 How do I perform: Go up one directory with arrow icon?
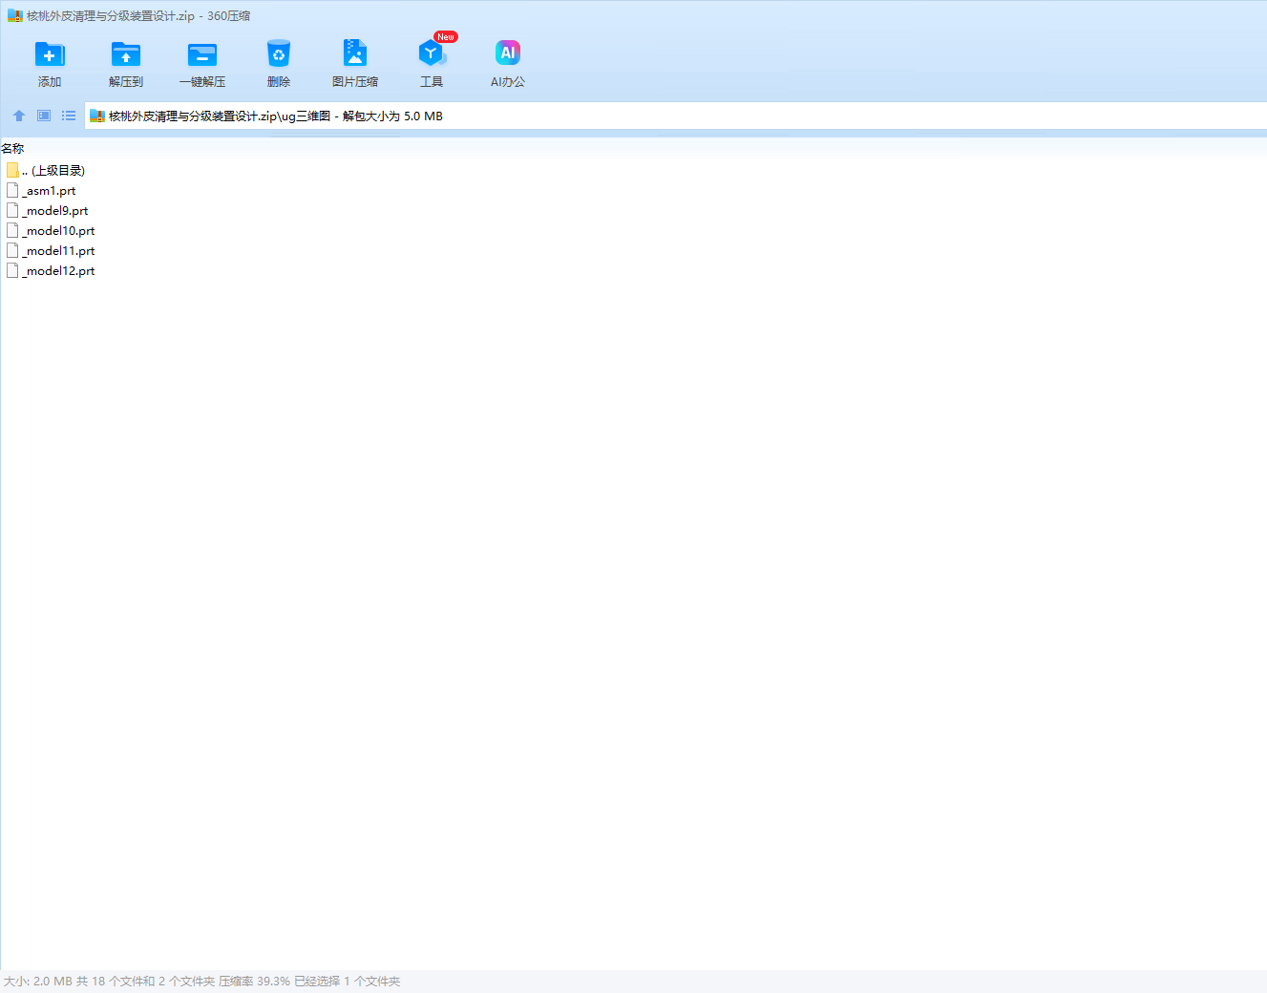point(19,116)
